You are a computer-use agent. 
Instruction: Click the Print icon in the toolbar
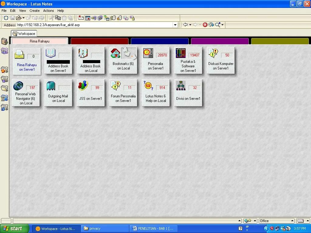pos(41,18)
